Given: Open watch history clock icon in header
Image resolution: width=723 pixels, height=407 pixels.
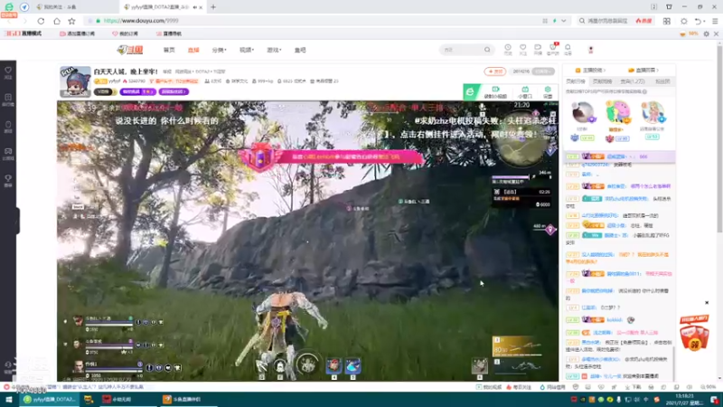Looking at the screenshot, I should point(508,50).
